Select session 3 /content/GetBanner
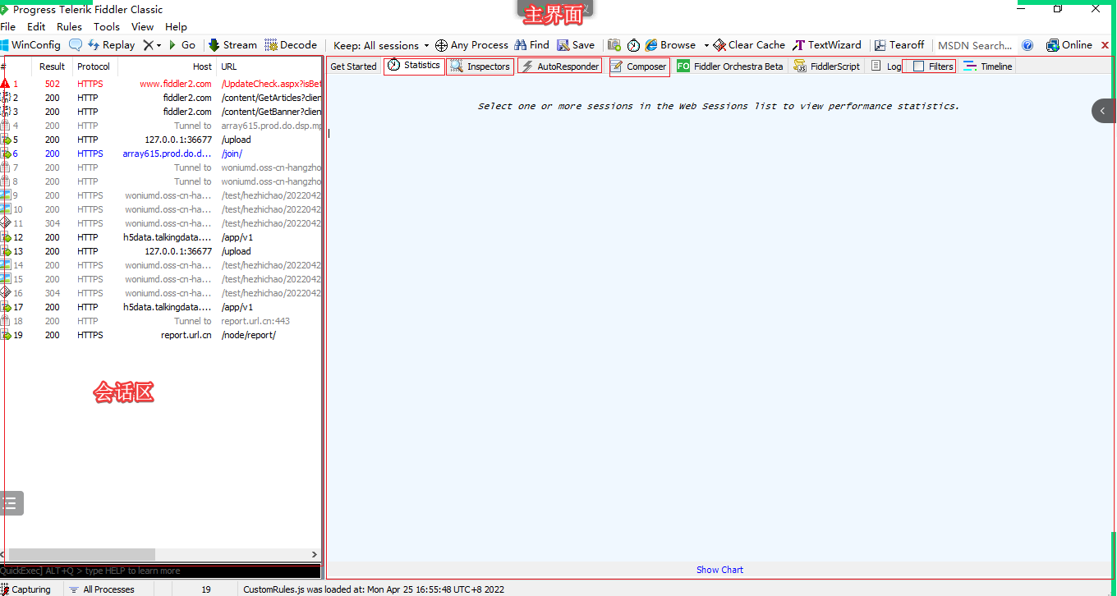The width and height of the screenshot is (1117, 596). (161, 112)
